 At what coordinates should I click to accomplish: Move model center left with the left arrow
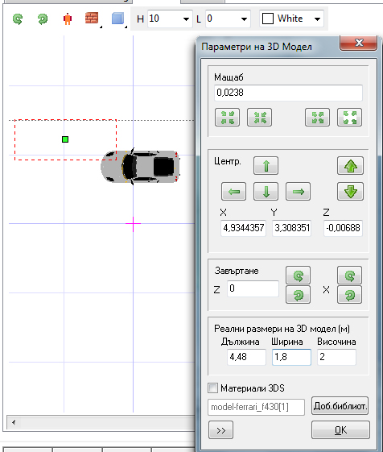click(x=233, y=191)
